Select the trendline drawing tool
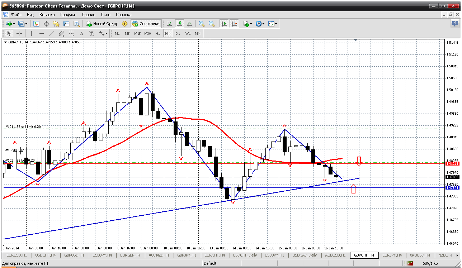The width and height of the screenshot is (462, 268). coord(51,33)
